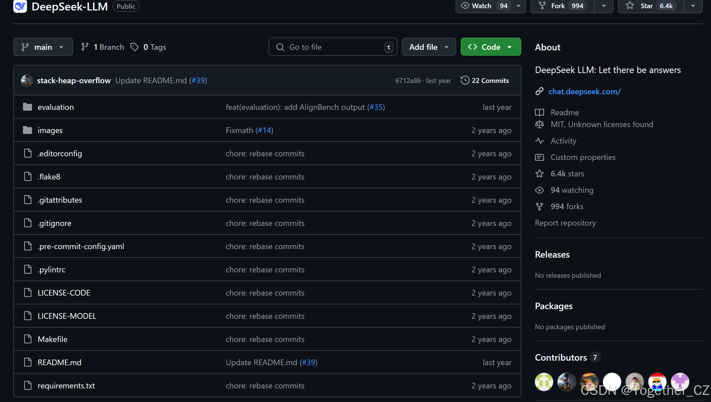Click the tag icon beside 0 Tags
Image resolution: width=711 pixels, height=402 pixels.
(135, 47)
